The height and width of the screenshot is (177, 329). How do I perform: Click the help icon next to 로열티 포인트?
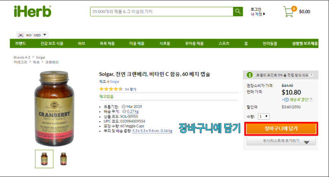coord(311,75)
